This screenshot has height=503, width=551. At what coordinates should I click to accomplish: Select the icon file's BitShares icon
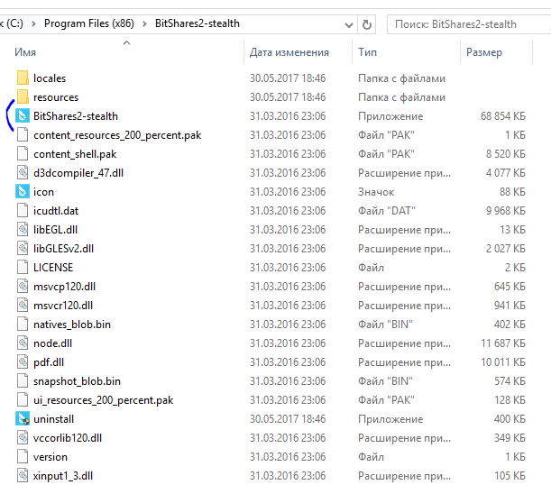coord(23,192)
